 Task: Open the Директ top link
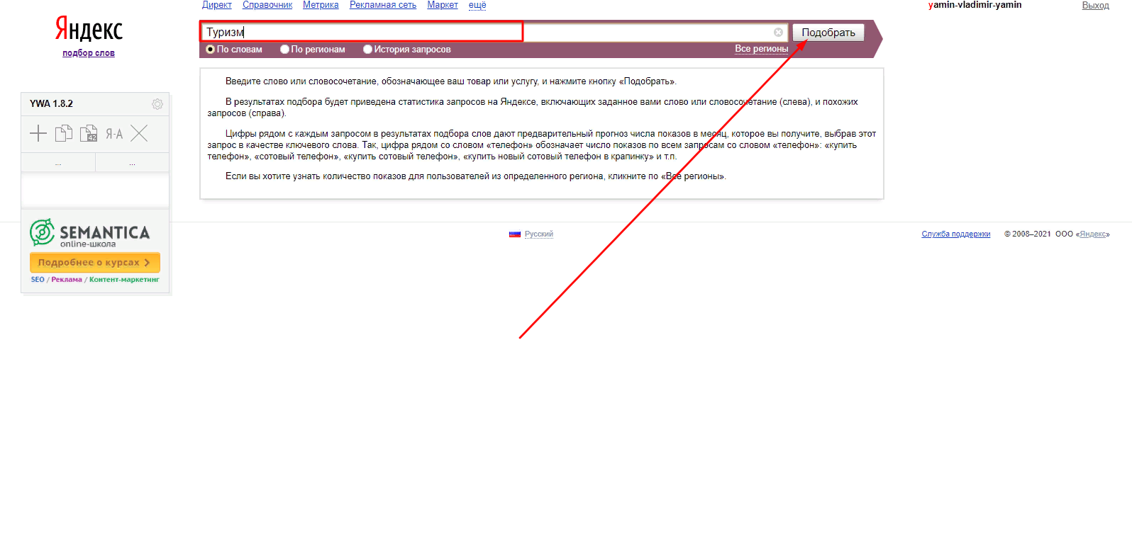(x=217, y=5)
